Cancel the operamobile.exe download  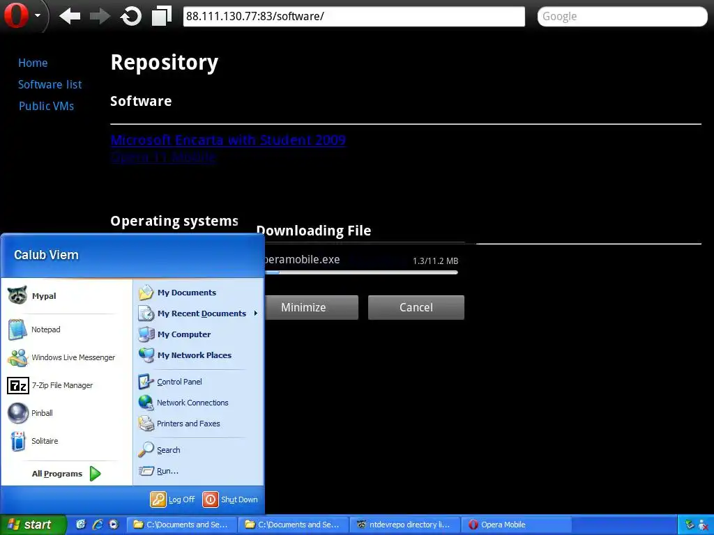416,307
